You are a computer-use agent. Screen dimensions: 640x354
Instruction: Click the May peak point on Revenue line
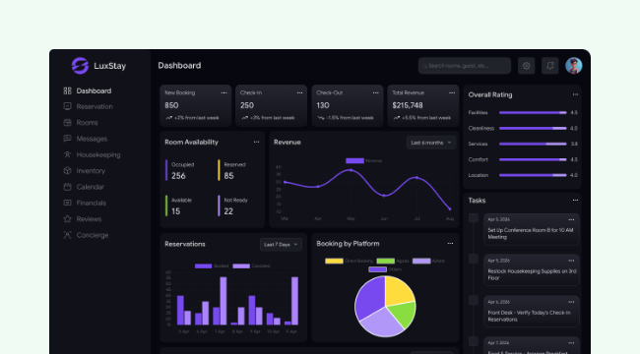pos(351,170)
